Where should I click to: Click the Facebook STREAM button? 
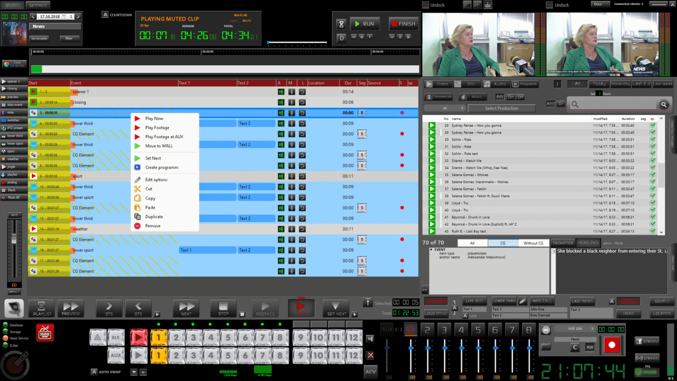(x=647, y=341)
